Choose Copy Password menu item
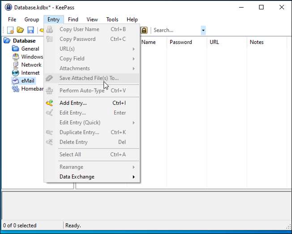Viewport: 292px width, 234px height. pyautogui.click(x=92, y=39)
